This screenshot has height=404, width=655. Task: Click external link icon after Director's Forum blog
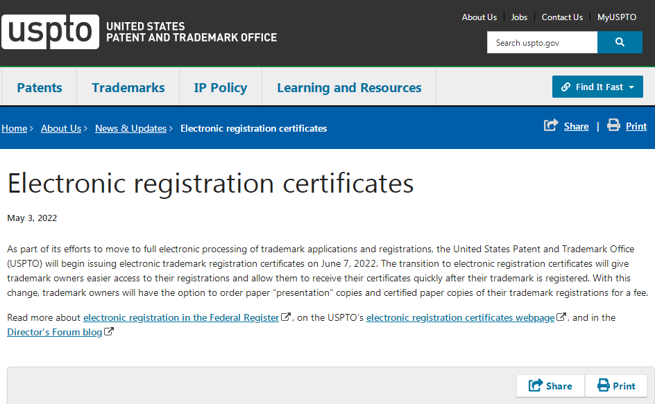point(109,332)
